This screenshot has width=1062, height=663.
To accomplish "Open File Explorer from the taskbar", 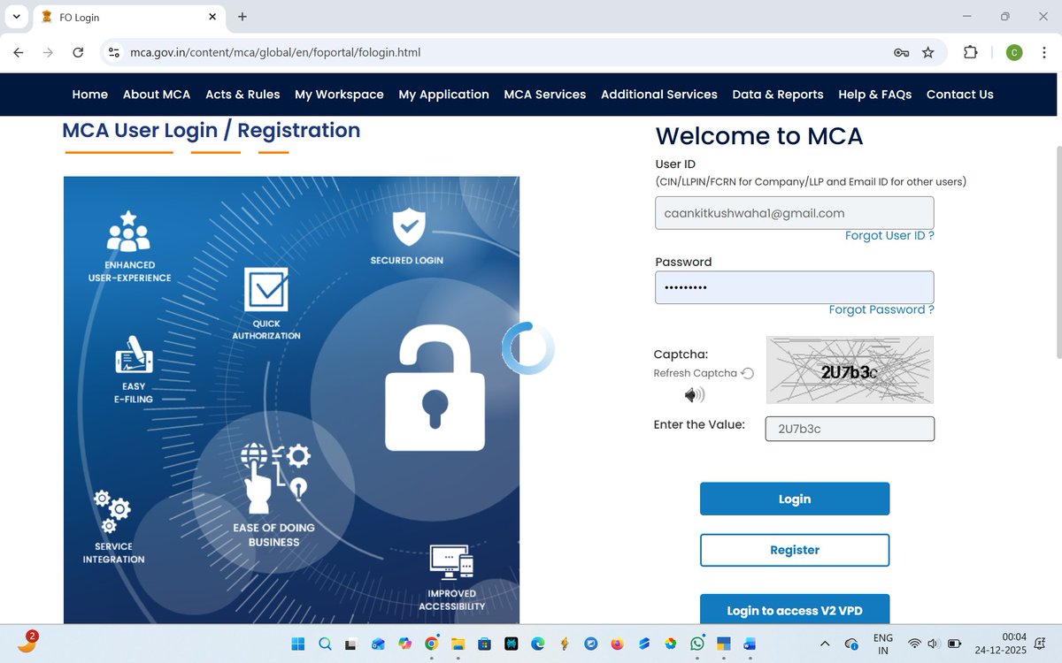I will pyautogui.click(x=458, y=644).
